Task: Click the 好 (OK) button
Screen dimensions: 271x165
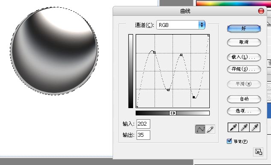Action: tap(244, 29)
